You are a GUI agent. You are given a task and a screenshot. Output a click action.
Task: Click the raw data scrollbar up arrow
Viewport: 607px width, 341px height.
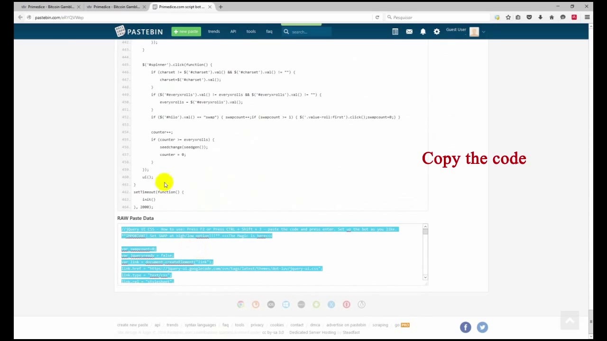pyautogui.click(x=425, y=226)
